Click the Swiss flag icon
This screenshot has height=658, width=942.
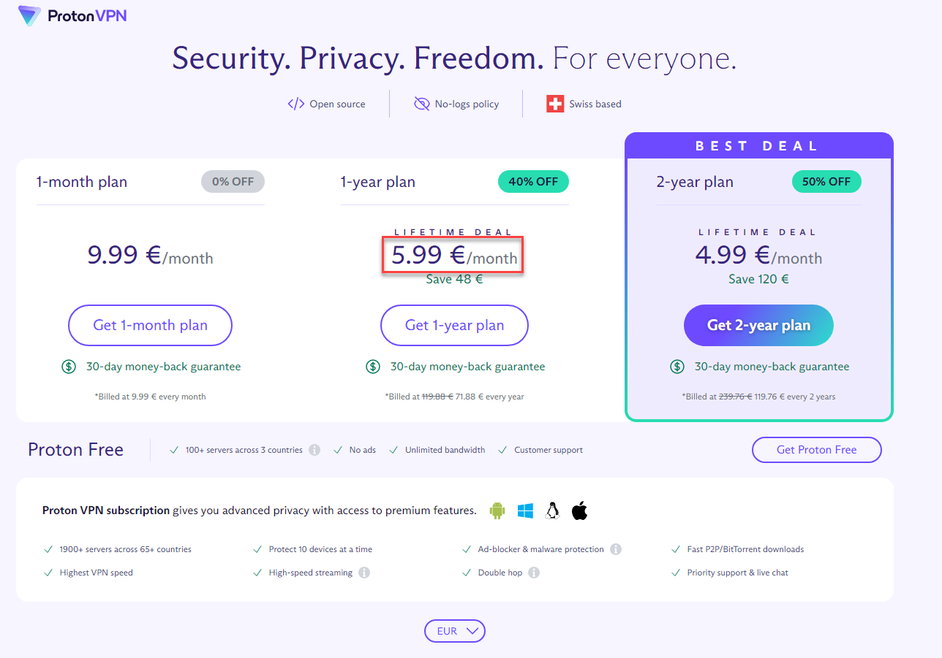click(555, 104)
